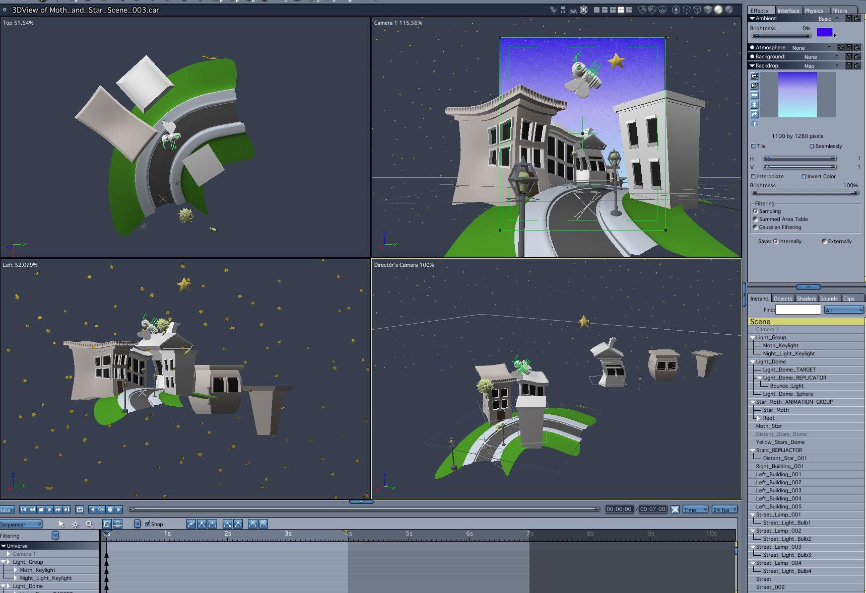Open the Time display dropdown
Screen dimensions: 866x593
point(695,509)
